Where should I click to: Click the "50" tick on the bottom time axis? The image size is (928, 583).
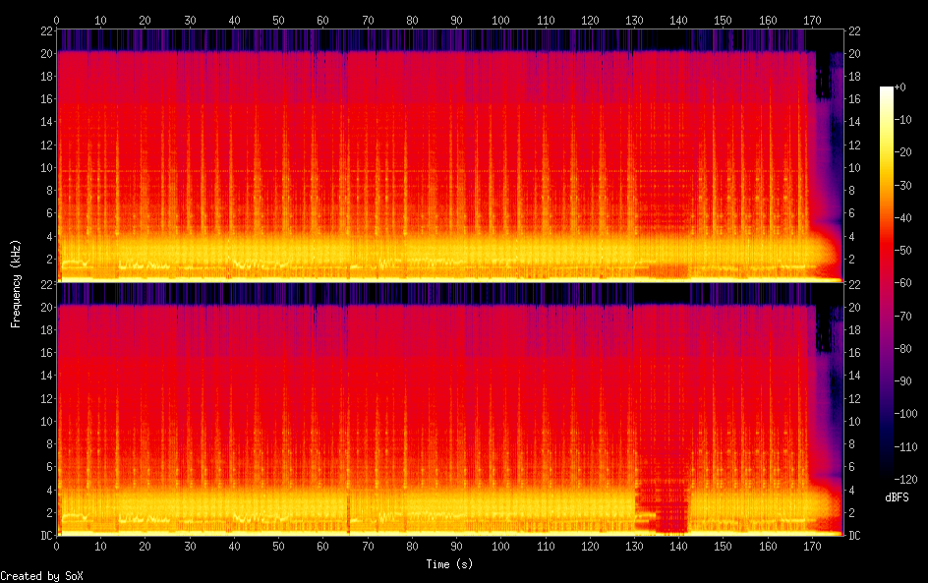pos(279,547)
